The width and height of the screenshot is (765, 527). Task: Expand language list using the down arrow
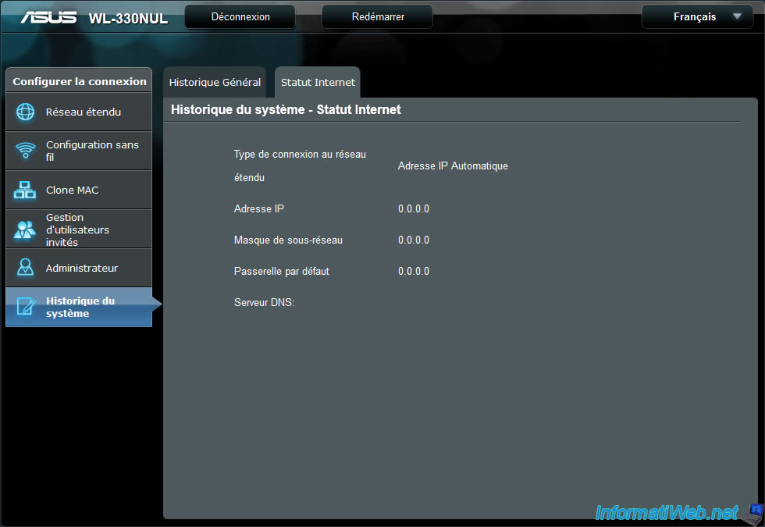click(x=737, y=16)
